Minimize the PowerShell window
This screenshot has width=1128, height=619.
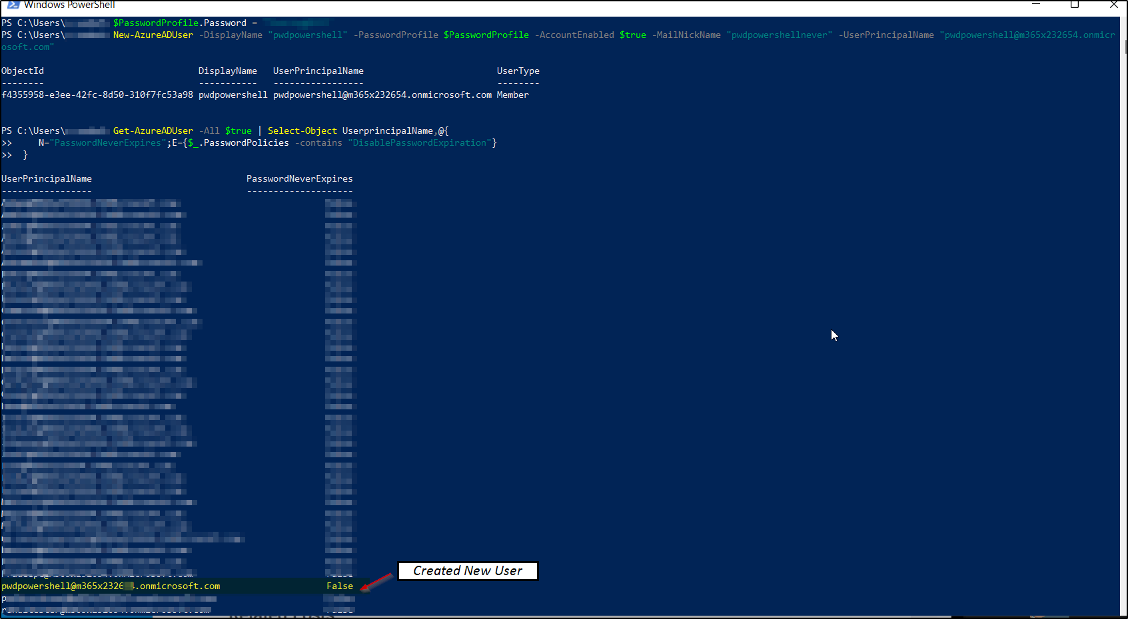(1036, 5)
